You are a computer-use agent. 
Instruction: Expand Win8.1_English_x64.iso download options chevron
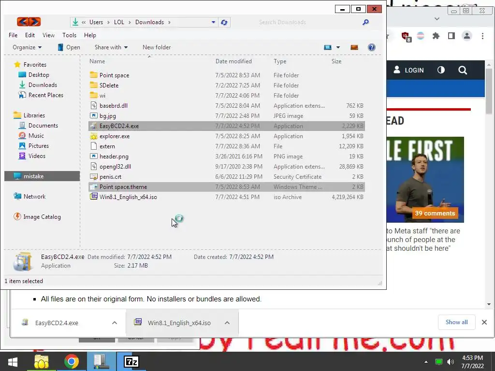(227, 323)
